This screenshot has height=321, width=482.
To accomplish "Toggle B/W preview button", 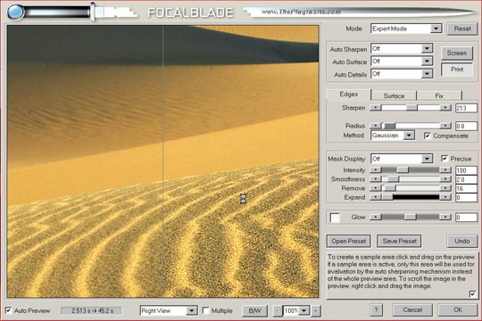I will (x=254, y=310).
